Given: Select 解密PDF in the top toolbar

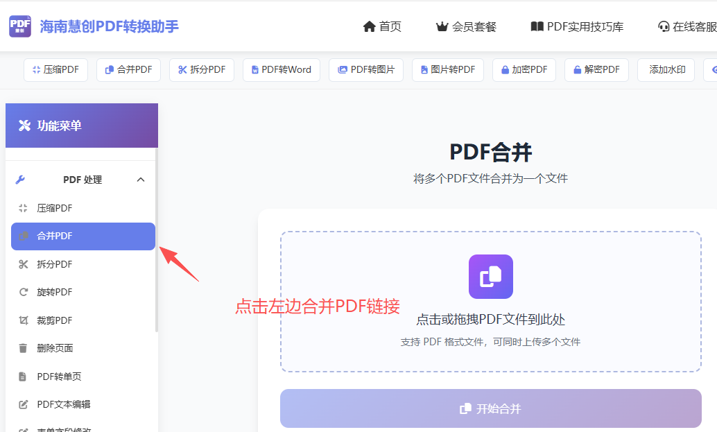Looking at the screenshot, I should click(597, 69).
